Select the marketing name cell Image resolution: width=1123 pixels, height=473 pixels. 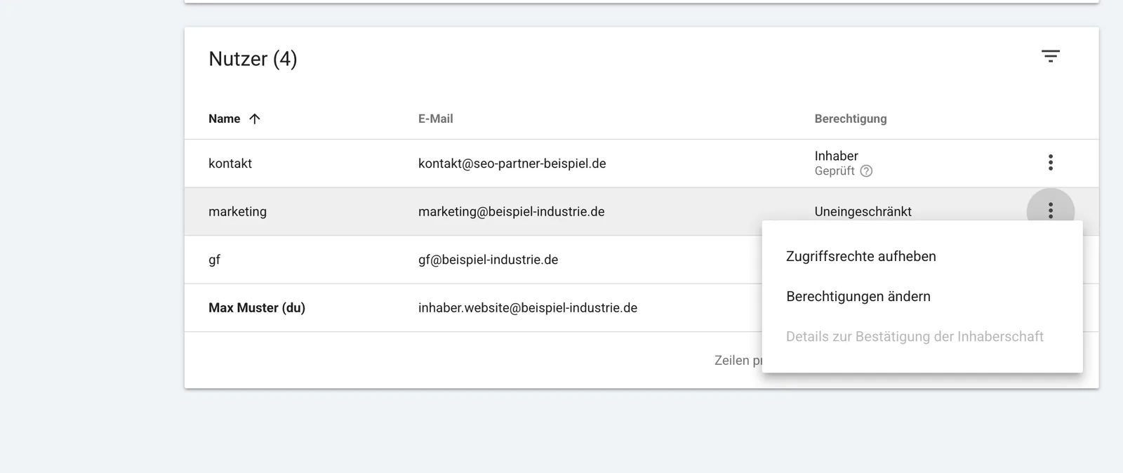click(237, 211)
